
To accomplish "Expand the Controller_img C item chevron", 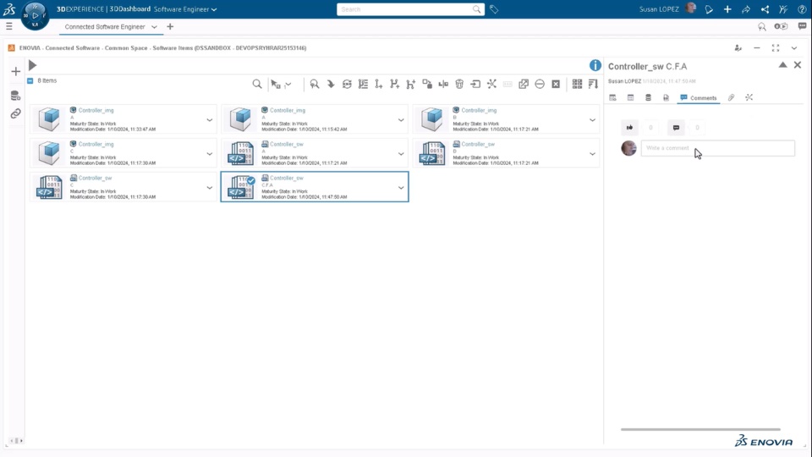I will click(209, 154).
